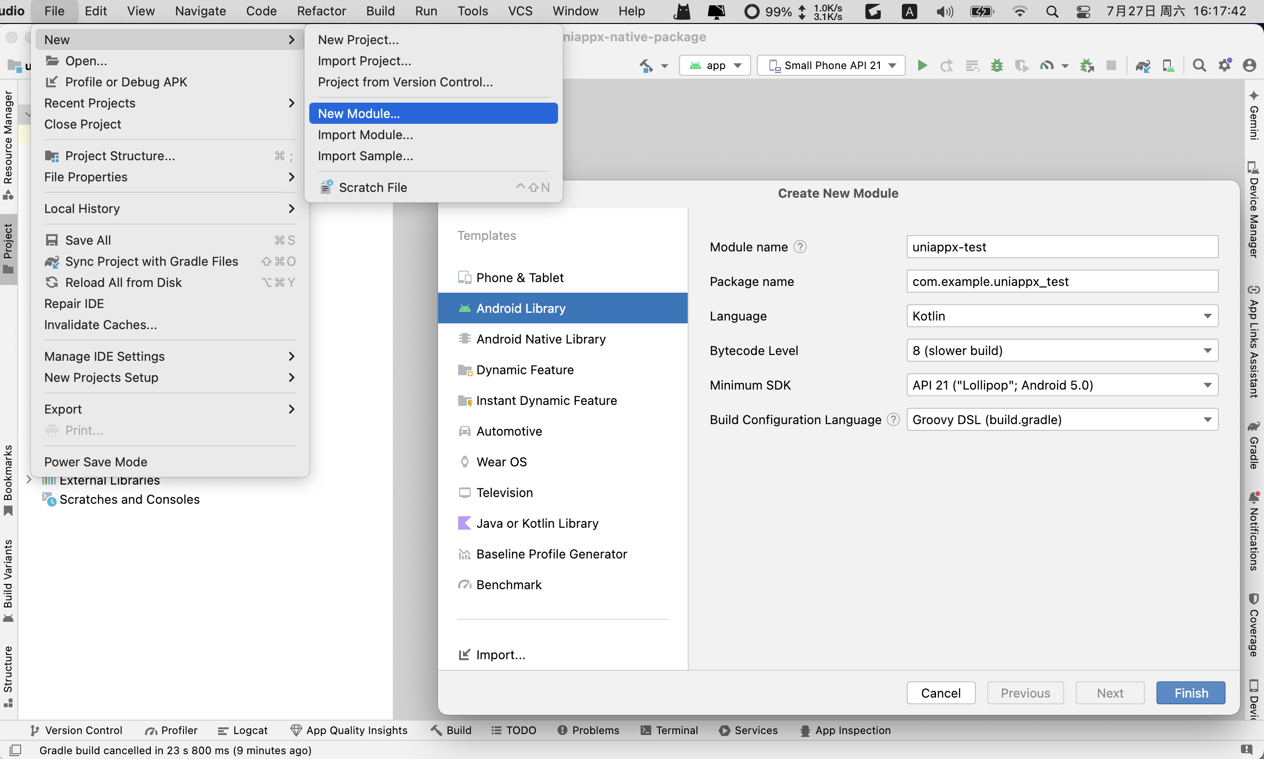Open IDE settings gear icon
This screenshot has width=1264, height=759.
pos(1225,65)
